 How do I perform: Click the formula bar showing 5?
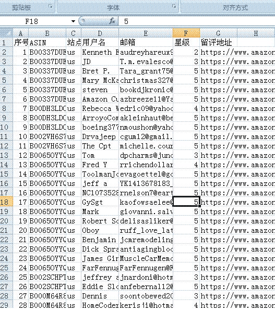(x=197, y=21)
